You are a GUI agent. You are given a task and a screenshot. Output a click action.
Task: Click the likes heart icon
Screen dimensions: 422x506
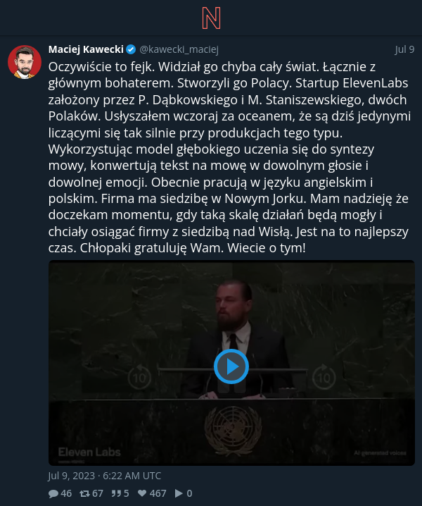[142, 493]
